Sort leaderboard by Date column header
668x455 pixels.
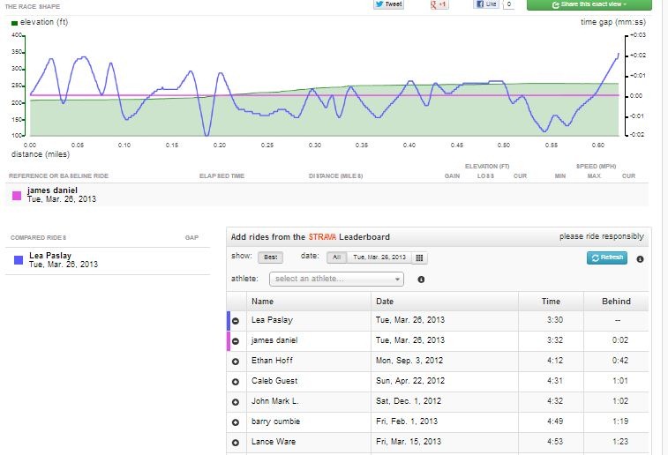[385, 302]
